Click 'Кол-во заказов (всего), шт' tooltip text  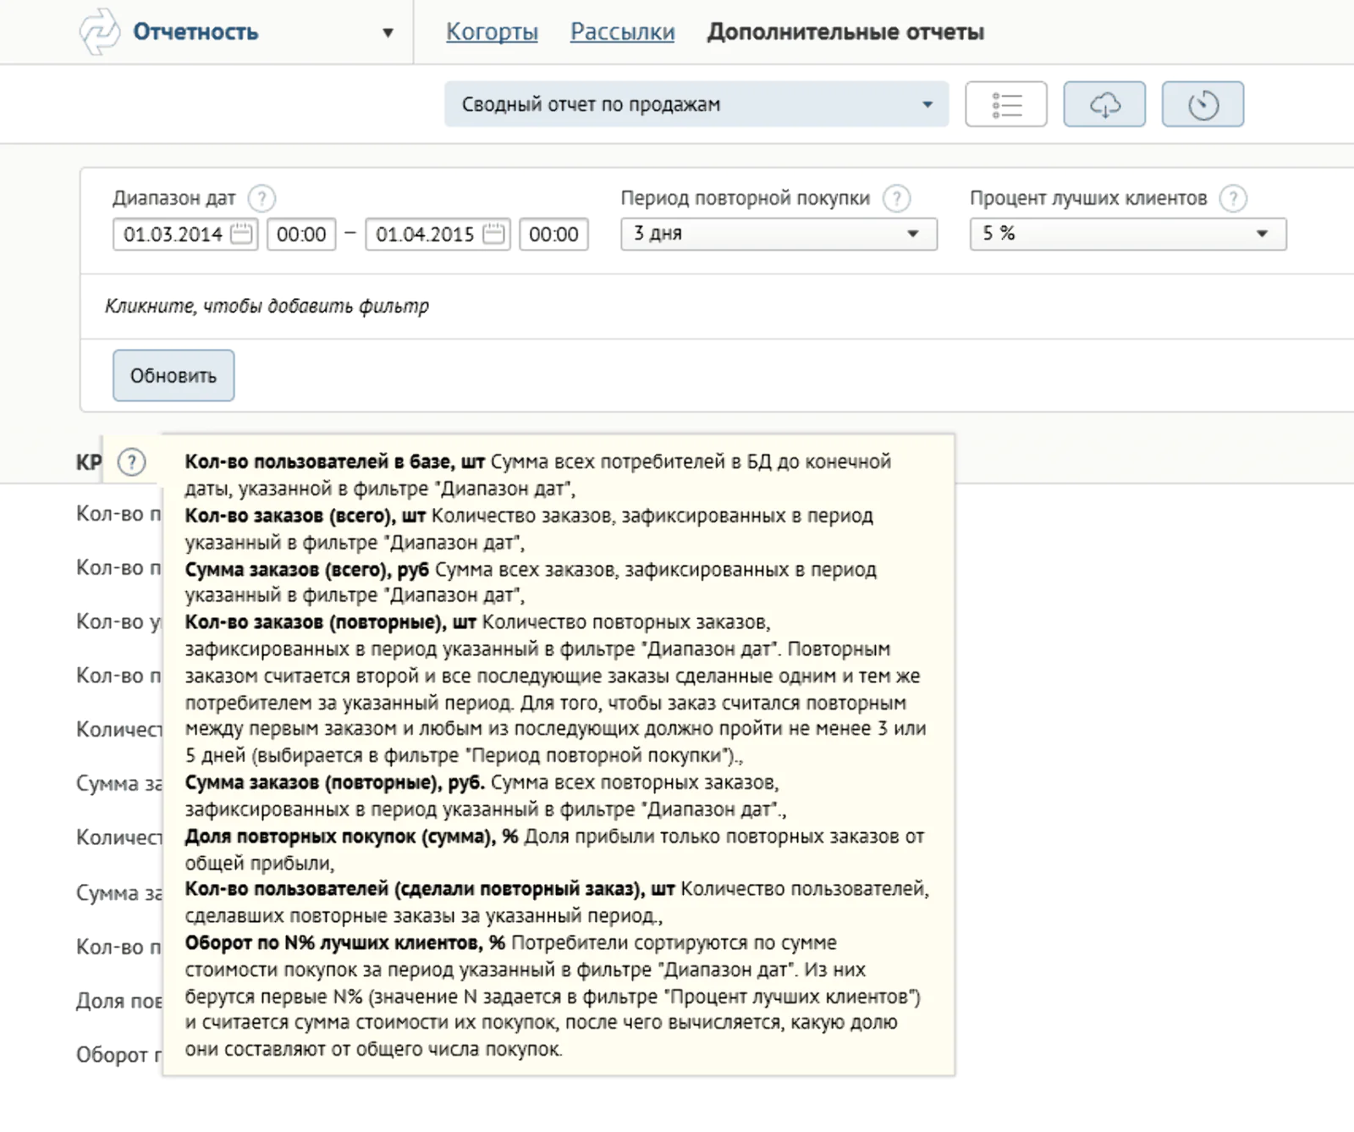click(x=305, y=516)
